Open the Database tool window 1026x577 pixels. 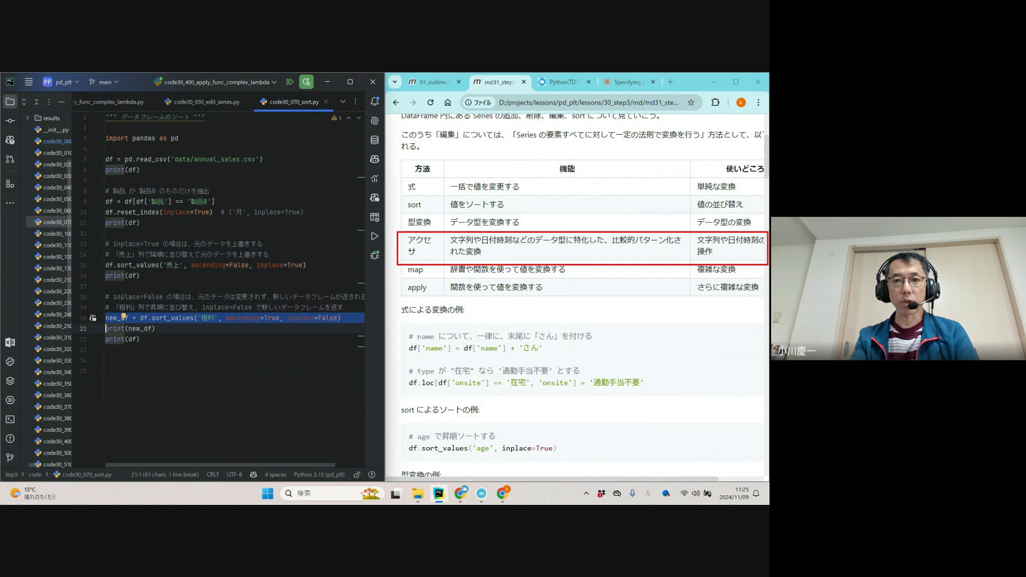375,140
